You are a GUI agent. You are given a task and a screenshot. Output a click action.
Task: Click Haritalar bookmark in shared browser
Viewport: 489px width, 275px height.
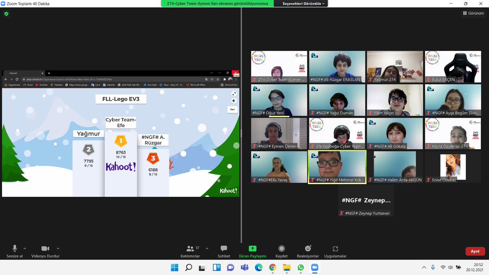[x=57, y=85]
